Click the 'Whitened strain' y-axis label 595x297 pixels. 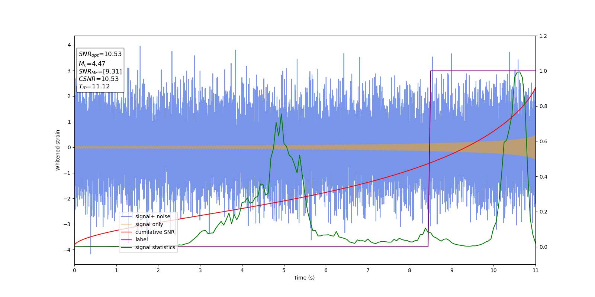pos(58,150)
